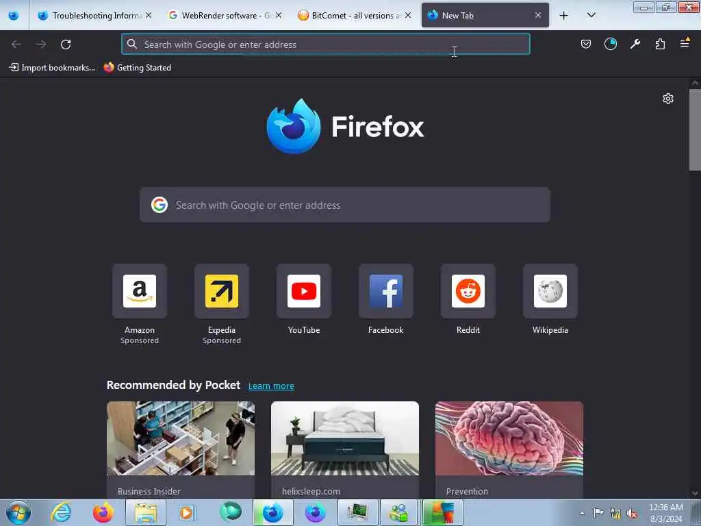Go forward one page

pos(40,45)
